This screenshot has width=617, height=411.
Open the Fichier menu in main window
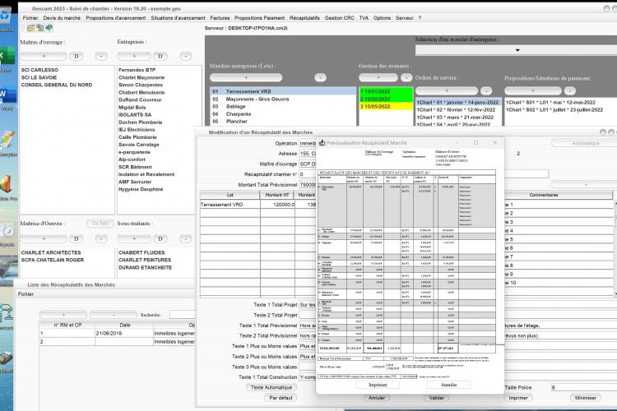pos(30,18)
